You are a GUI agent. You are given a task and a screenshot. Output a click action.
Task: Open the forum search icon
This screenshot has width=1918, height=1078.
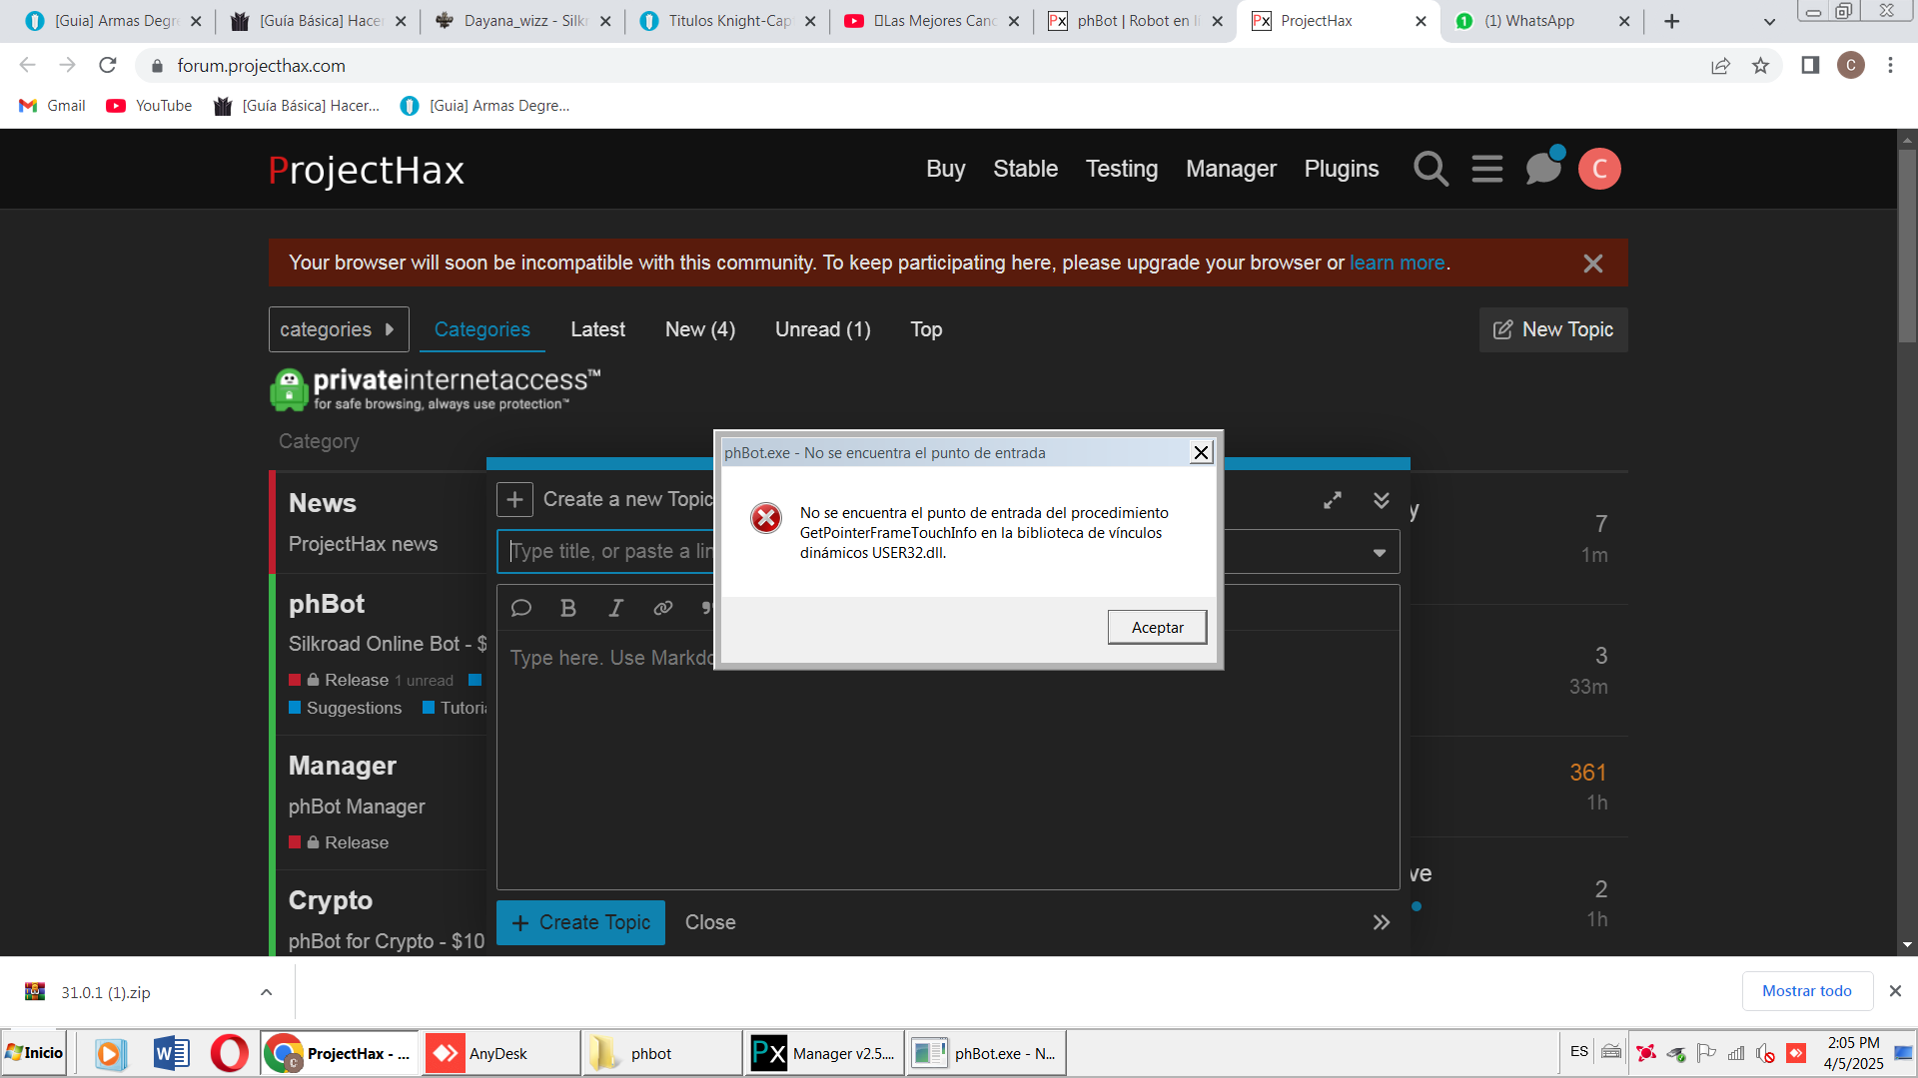coord(1431,169)
